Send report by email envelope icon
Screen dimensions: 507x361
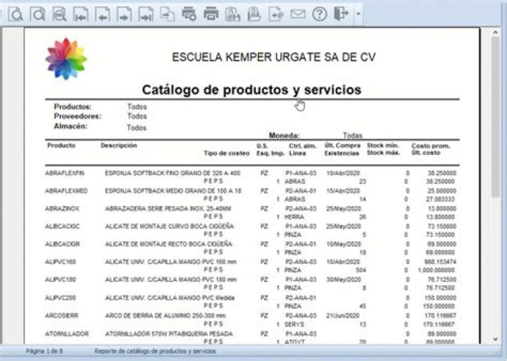(298, 13)
